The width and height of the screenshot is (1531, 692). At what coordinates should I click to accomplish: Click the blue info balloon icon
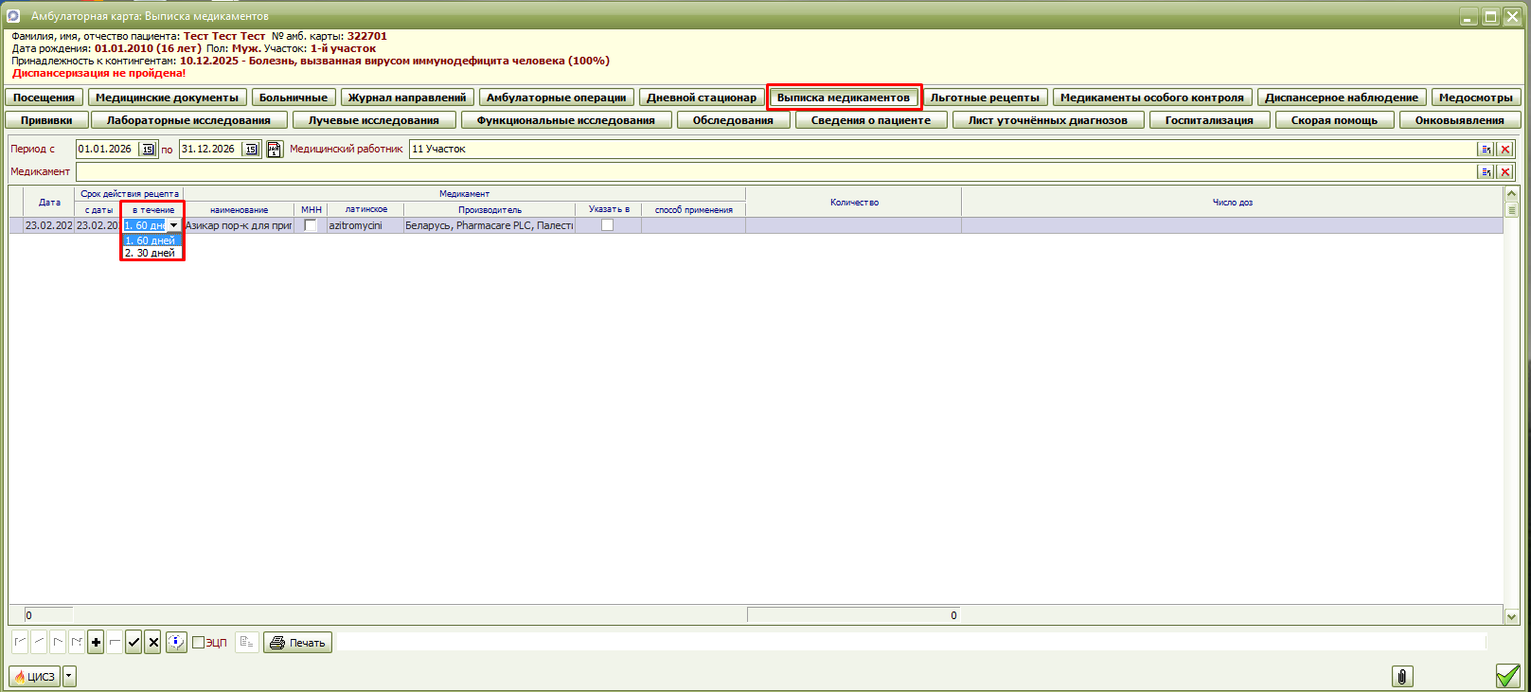pyautogui.click(x=176, y=643)
